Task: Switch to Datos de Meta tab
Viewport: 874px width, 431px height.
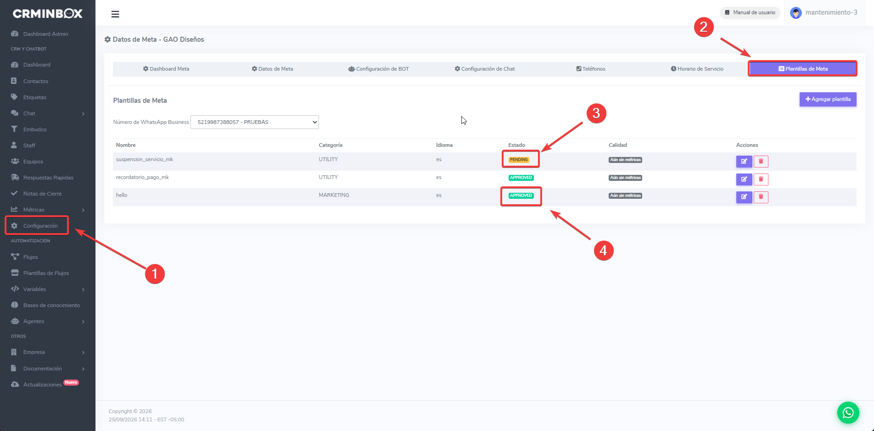Action: (x=272, y=69)
